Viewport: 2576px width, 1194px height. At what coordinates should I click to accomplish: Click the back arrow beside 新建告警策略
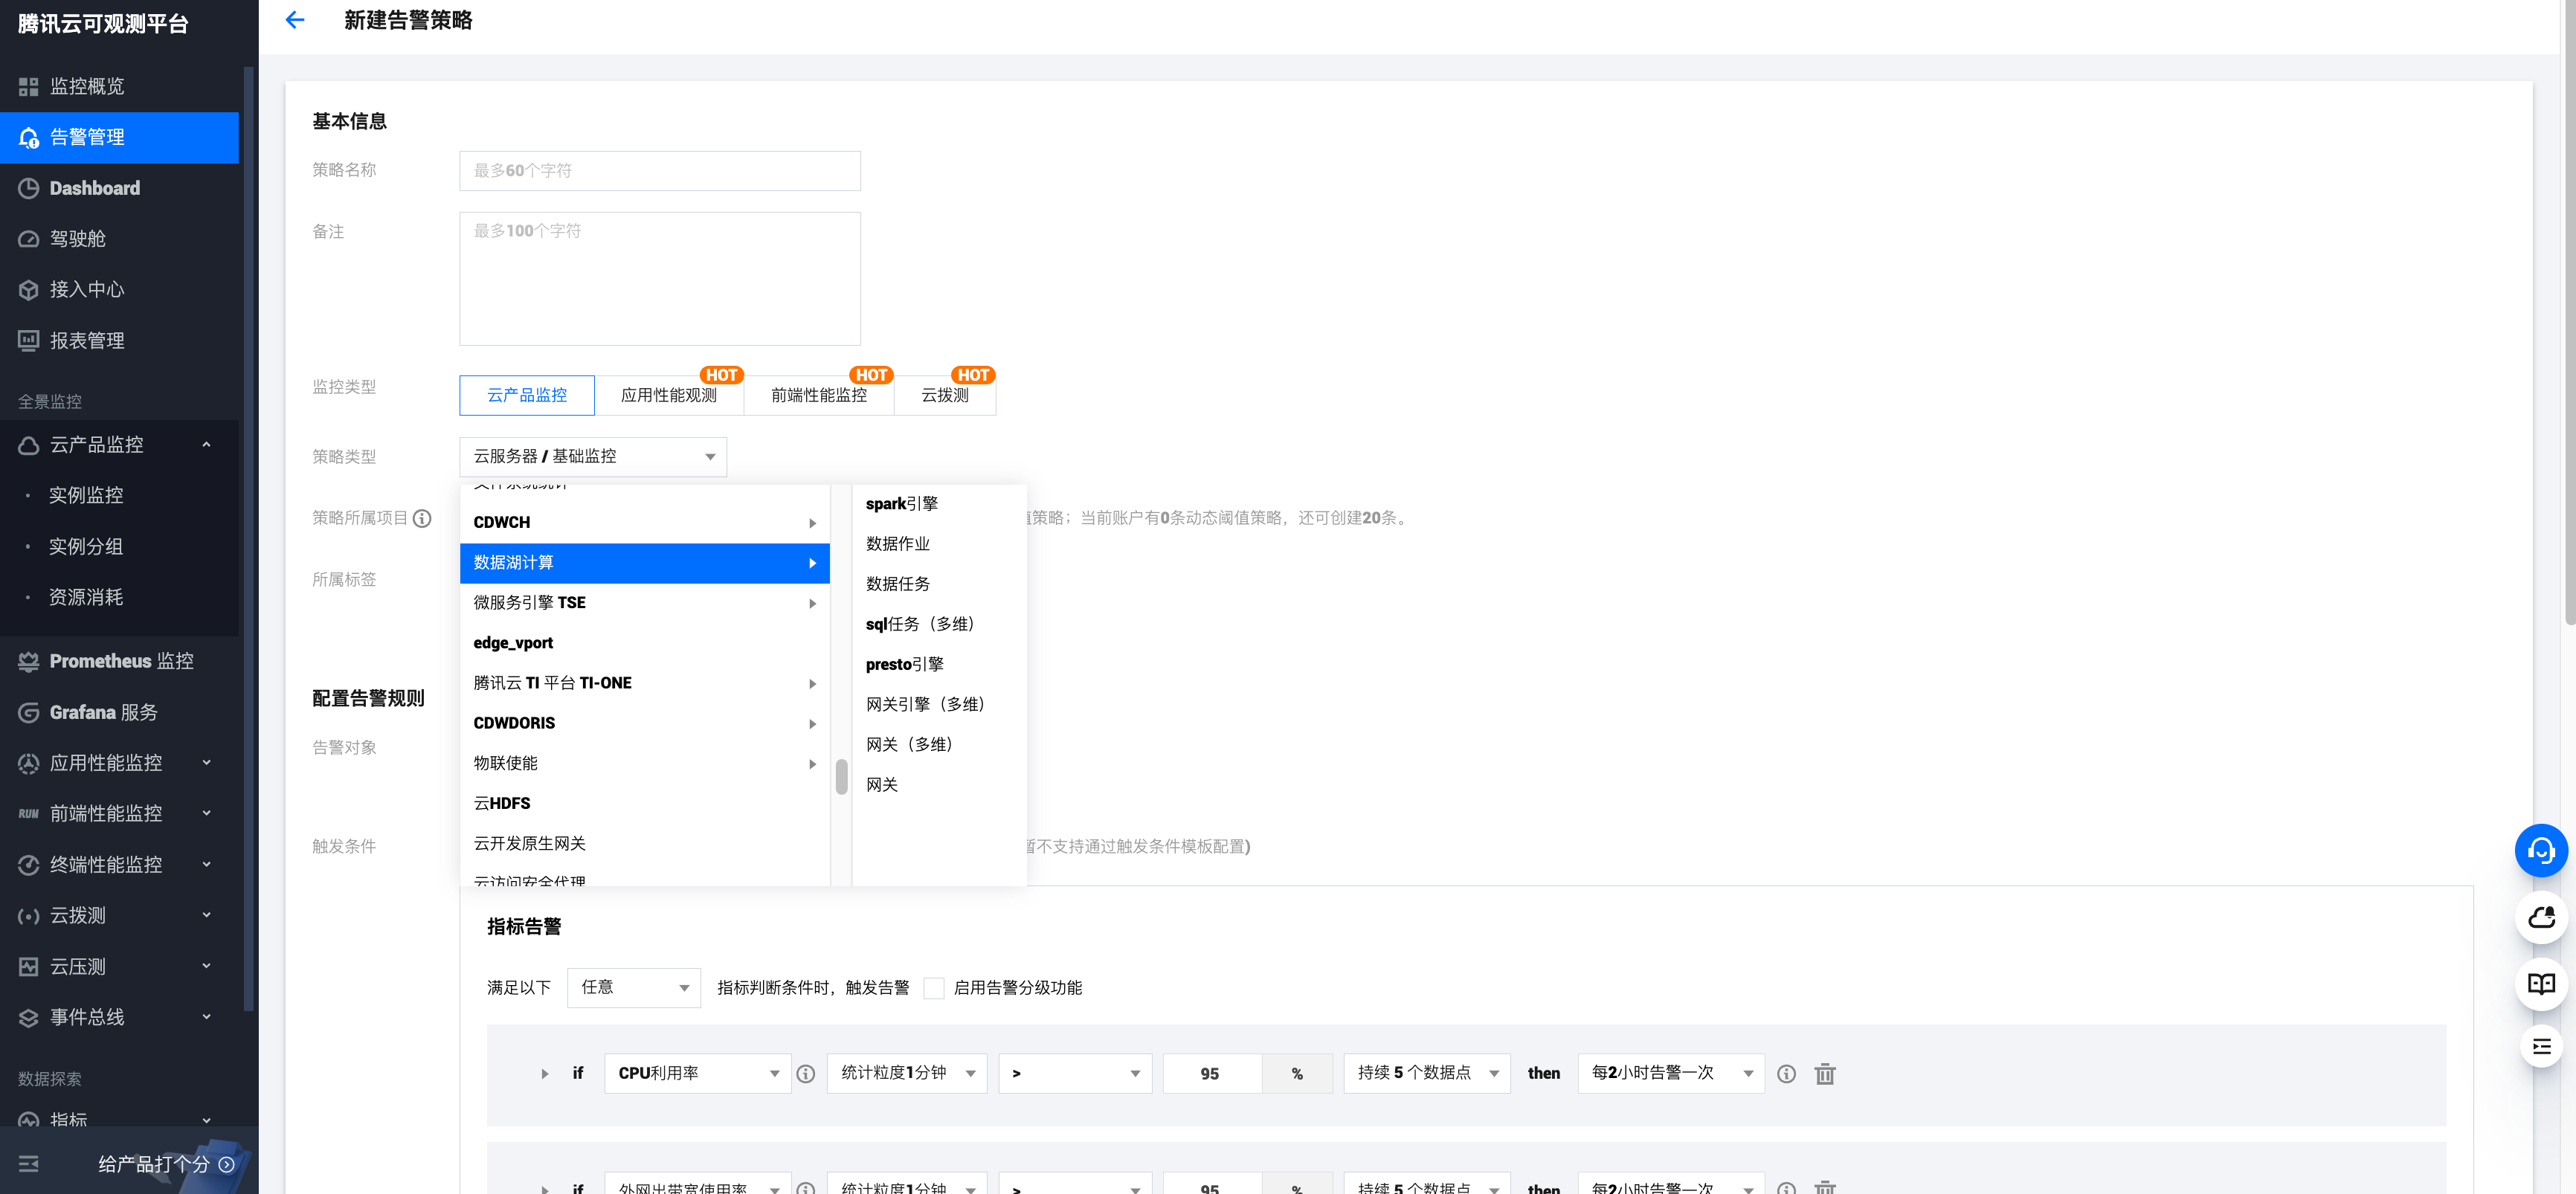(x=294, y=20)
